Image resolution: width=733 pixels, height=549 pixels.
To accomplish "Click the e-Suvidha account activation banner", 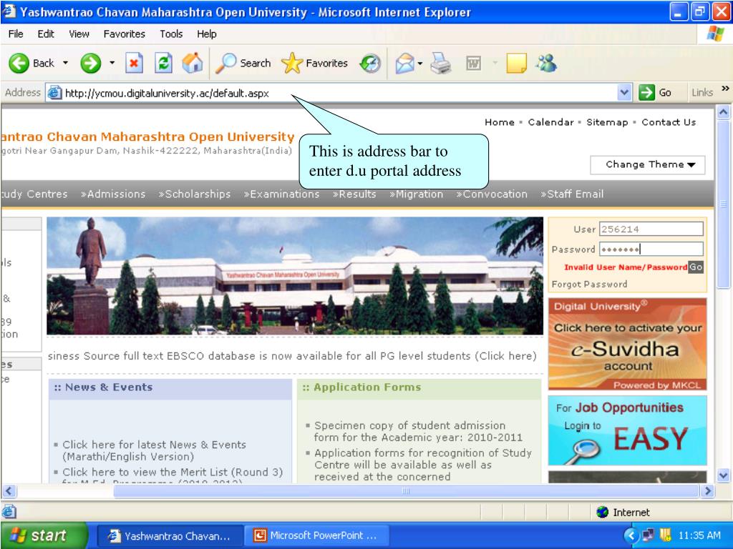I will point(627,344).
